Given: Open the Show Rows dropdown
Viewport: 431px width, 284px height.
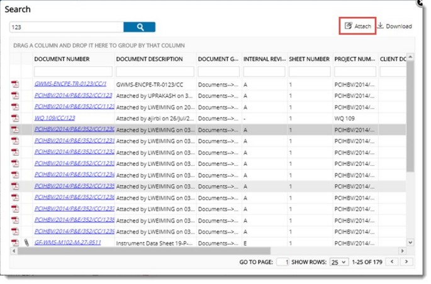Looking at the screenshot, I should click(x=339, y=261).
